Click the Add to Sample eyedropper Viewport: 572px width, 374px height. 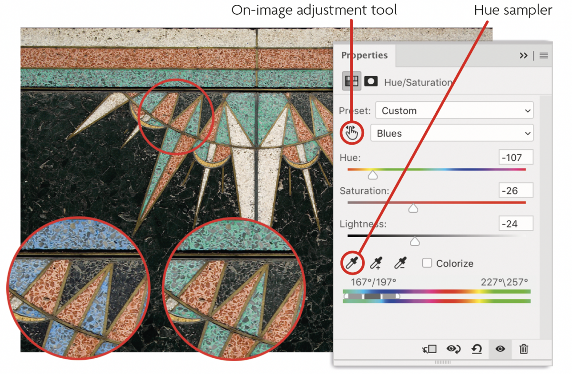click(x=377, y=263)
